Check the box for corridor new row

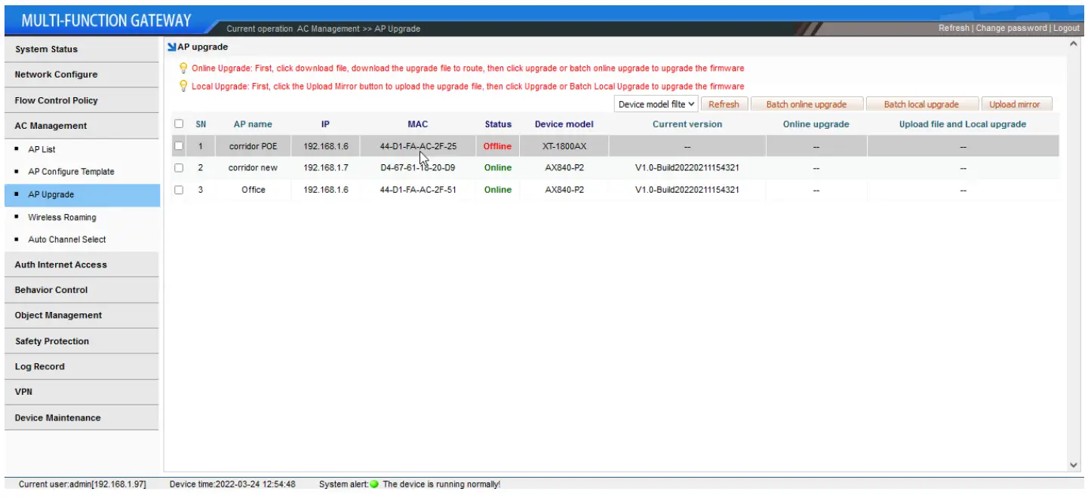point(179,167)
